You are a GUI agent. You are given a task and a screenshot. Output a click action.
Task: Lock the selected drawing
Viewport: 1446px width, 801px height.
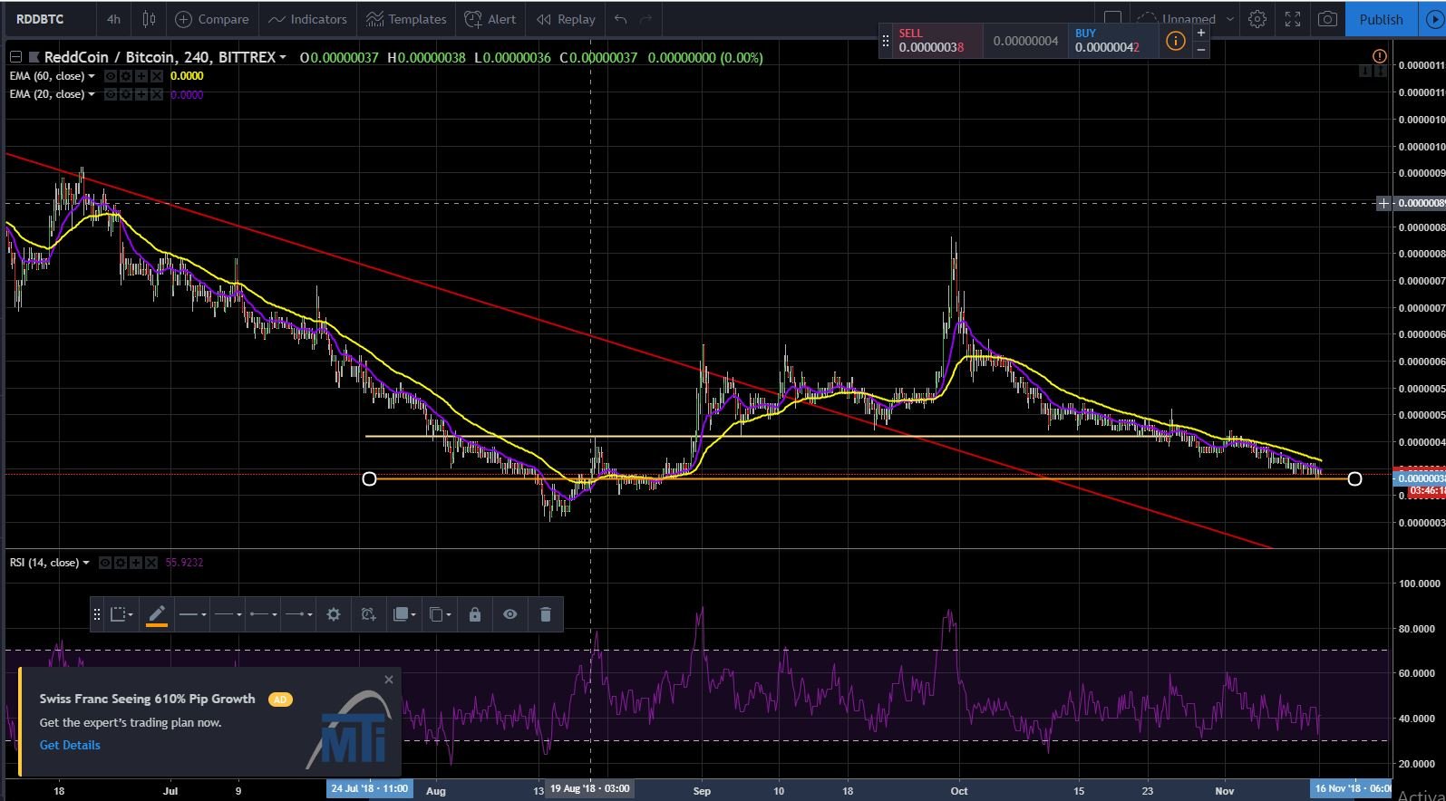[475, 614]
